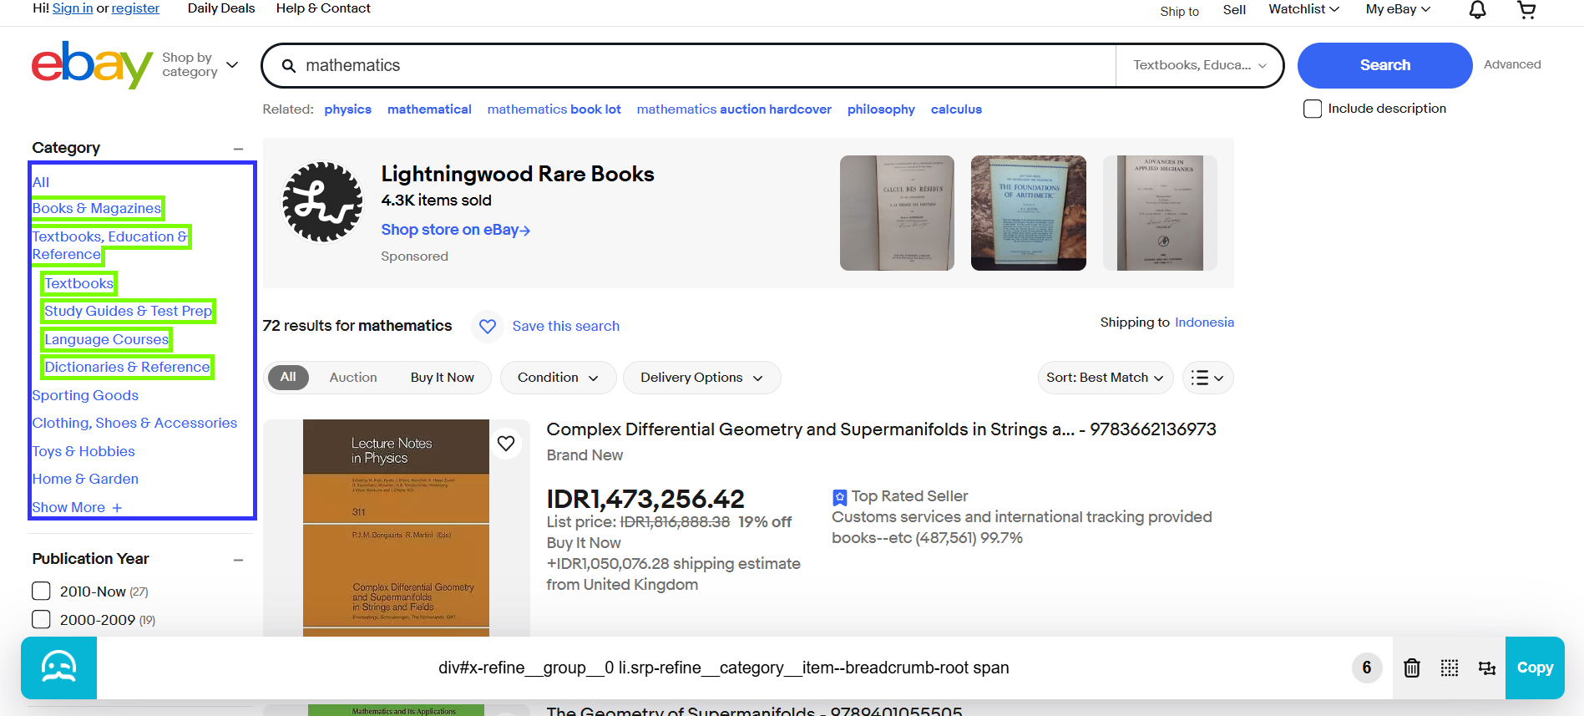Viewport: 1584px width, 716px height.
Task: Click the Copy button in selector bar
Action: [x=1535, y=668]
